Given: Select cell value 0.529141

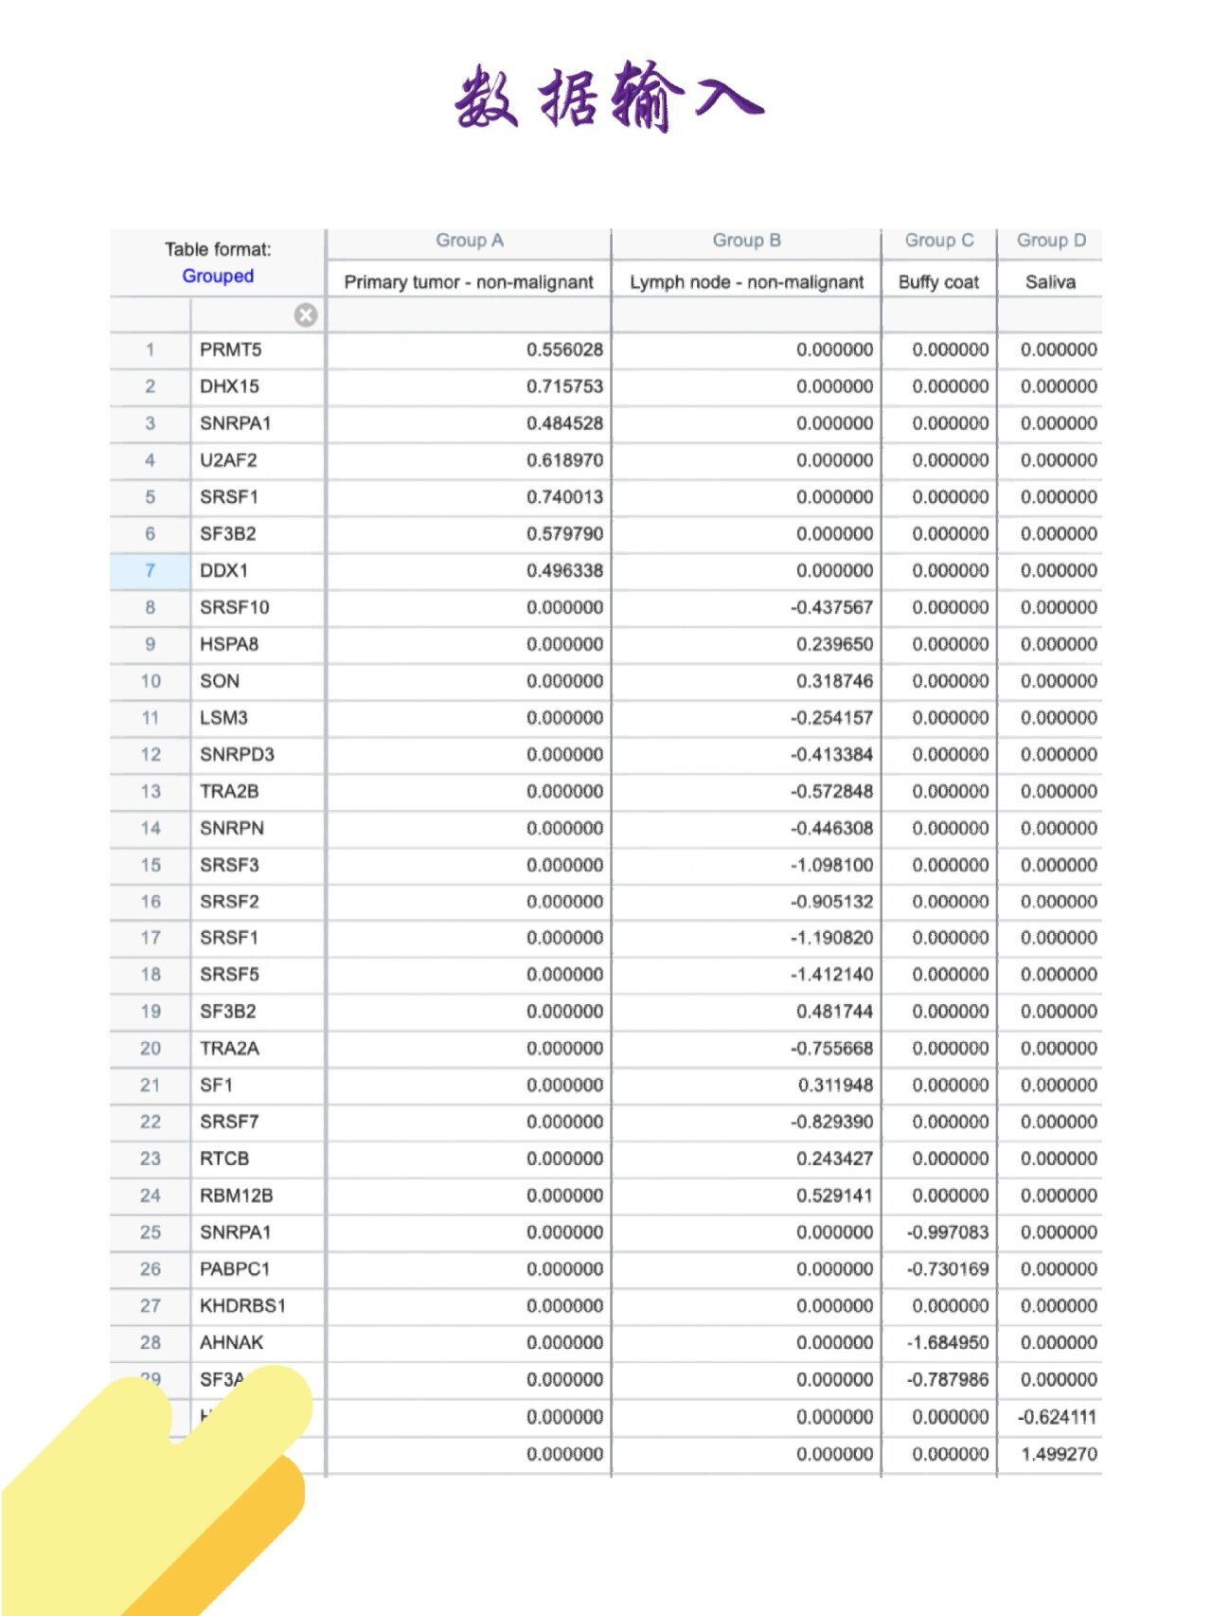Looking at the screenshot, I should [834, 1195].
